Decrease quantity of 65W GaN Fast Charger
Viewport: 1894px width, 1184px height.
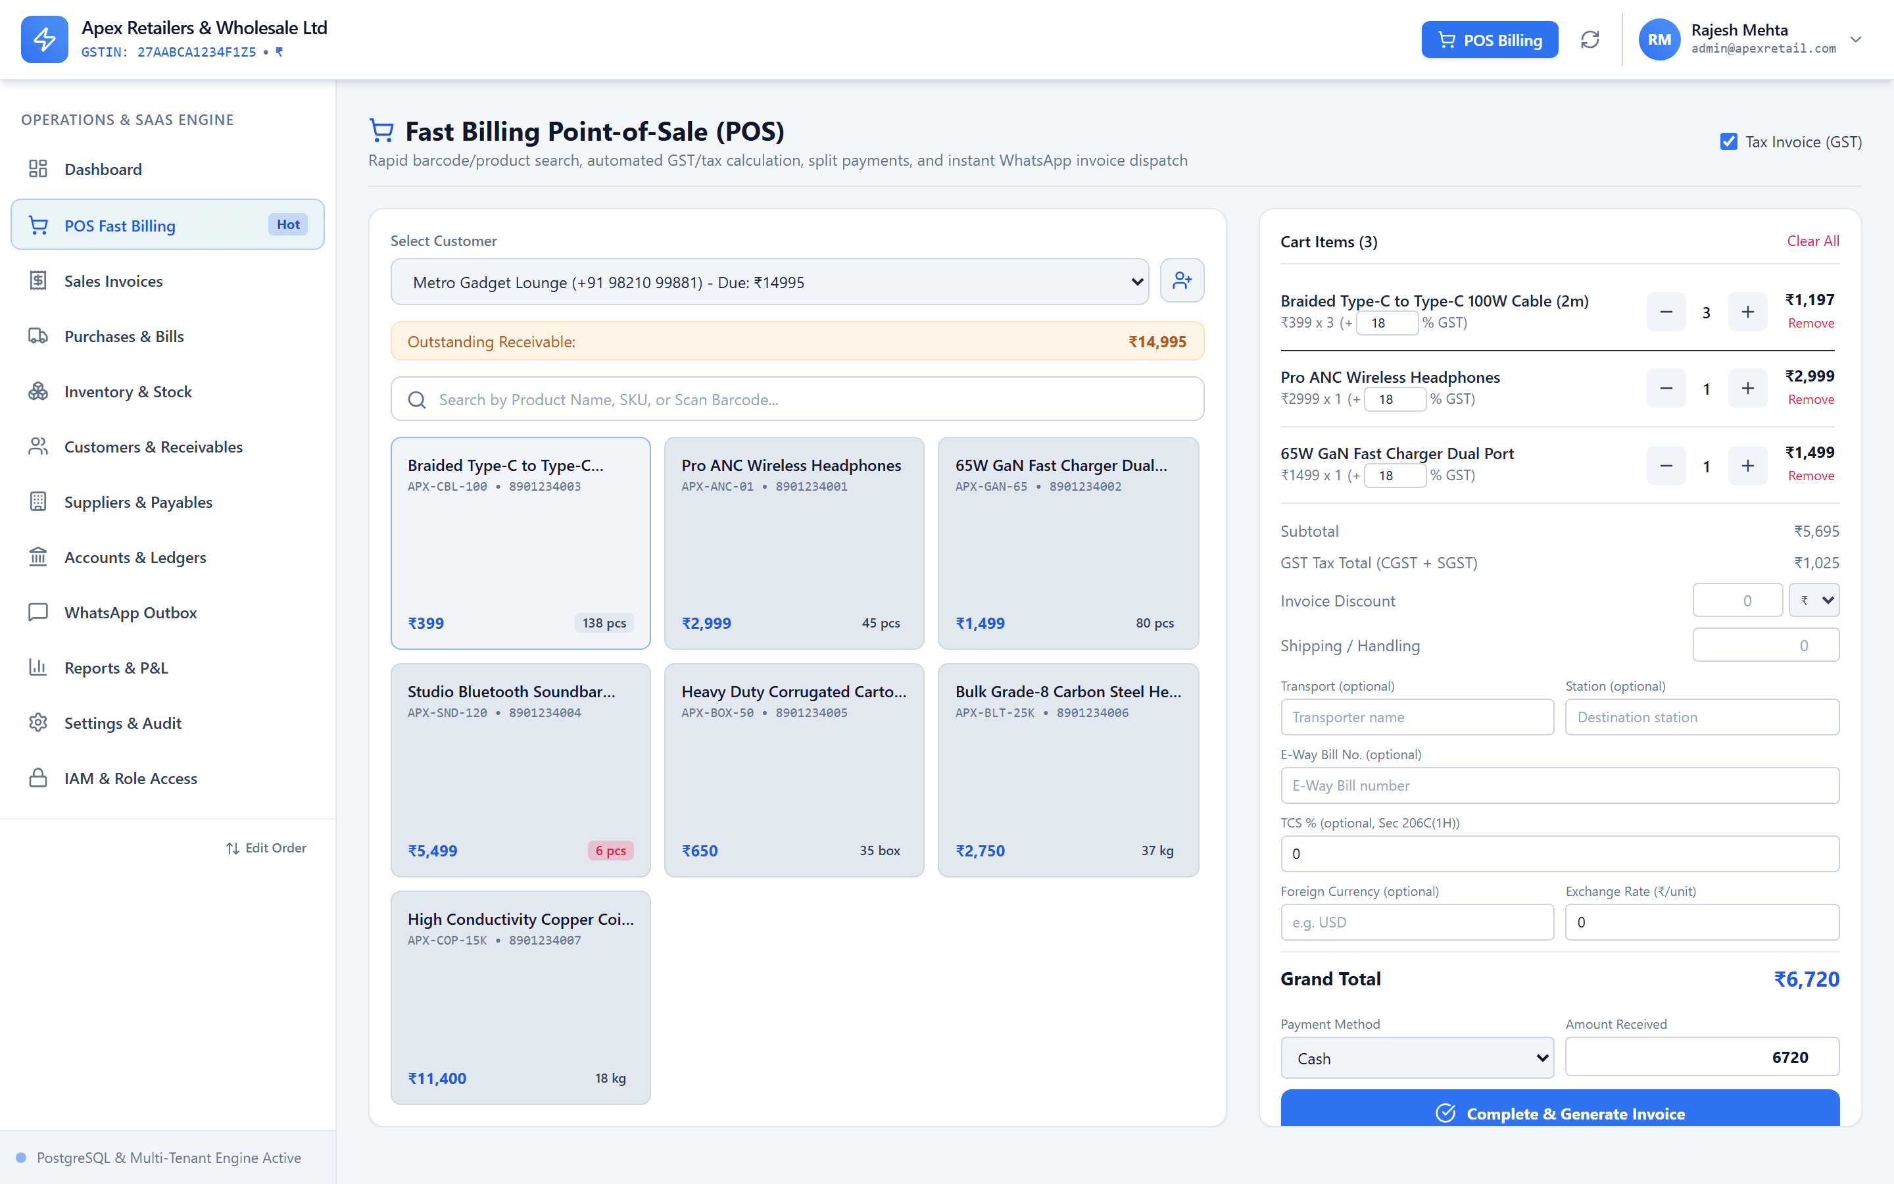(1666, 466)
